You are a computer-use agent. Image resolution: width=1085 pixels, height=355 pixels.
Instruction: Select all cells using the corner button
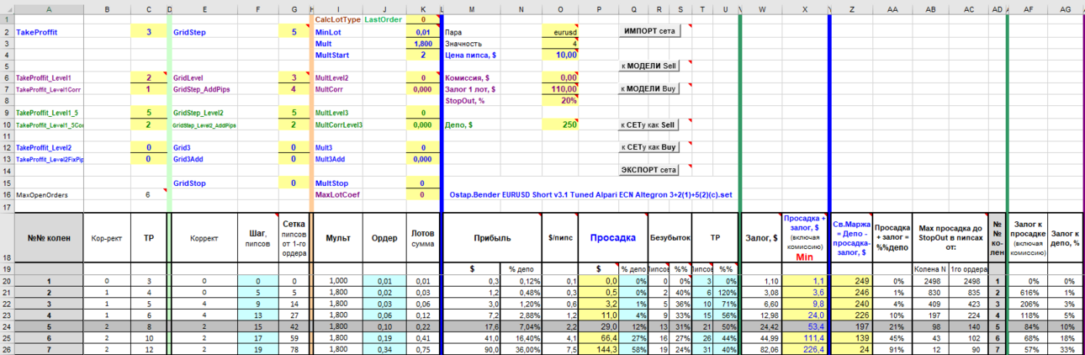pos(7,8)
